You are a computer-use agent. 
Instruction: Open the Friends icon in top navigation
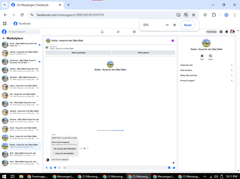tap(118, 32)
